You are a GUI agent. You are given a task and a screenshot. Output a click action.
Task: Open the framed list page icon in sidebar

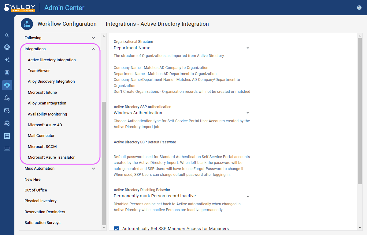tap(7, 136)
